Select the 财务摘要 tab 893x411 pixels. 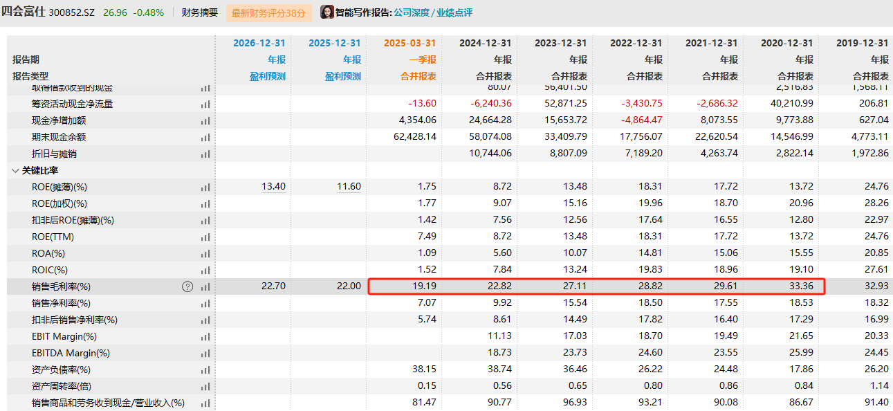(x=199, y=12)
